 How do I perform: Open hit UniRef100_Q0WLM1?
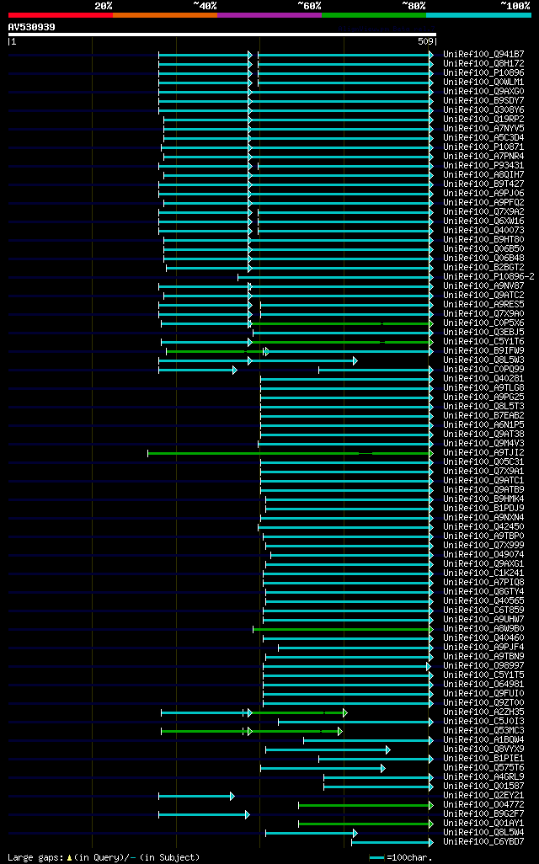[484, 82]
